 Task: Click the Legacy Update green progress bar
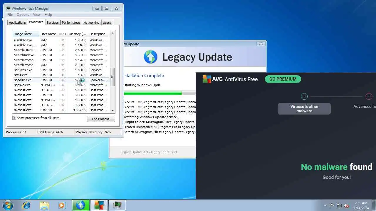point(153,94)
